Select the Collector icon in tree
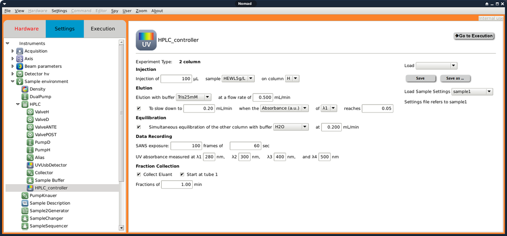This screenshot has height=236, width=507. [x=30, y=173]
